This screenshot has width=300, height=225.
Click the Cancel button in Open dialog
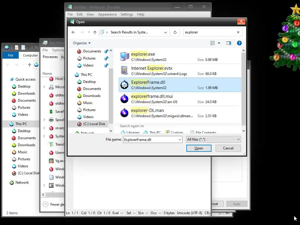pos(228,148)
